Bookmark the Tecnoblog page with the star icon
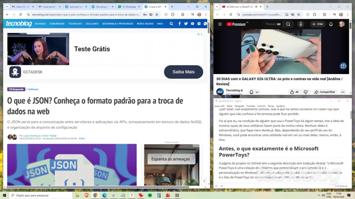 pyautogui.click(x=157, y=15)
